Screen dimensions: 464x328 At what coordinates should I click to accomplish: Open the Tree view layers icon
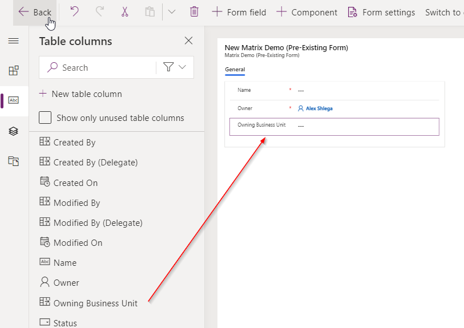tap(14, 131)
